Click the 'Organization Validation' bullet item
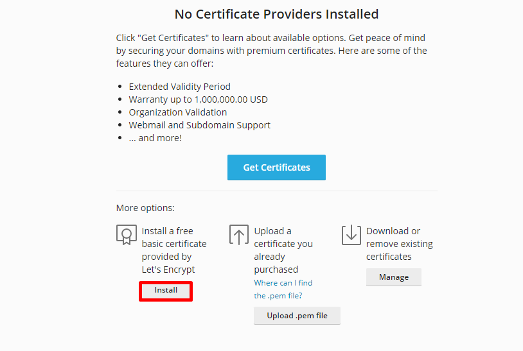 click(x=177, y=112)
